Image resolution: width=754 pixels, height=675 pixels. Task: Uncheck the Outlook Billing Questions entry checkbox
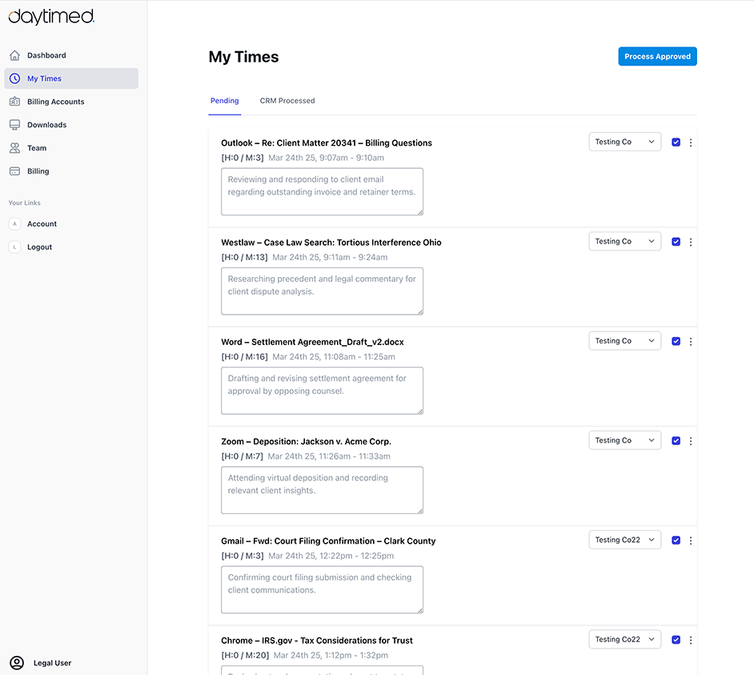(676, 143)
